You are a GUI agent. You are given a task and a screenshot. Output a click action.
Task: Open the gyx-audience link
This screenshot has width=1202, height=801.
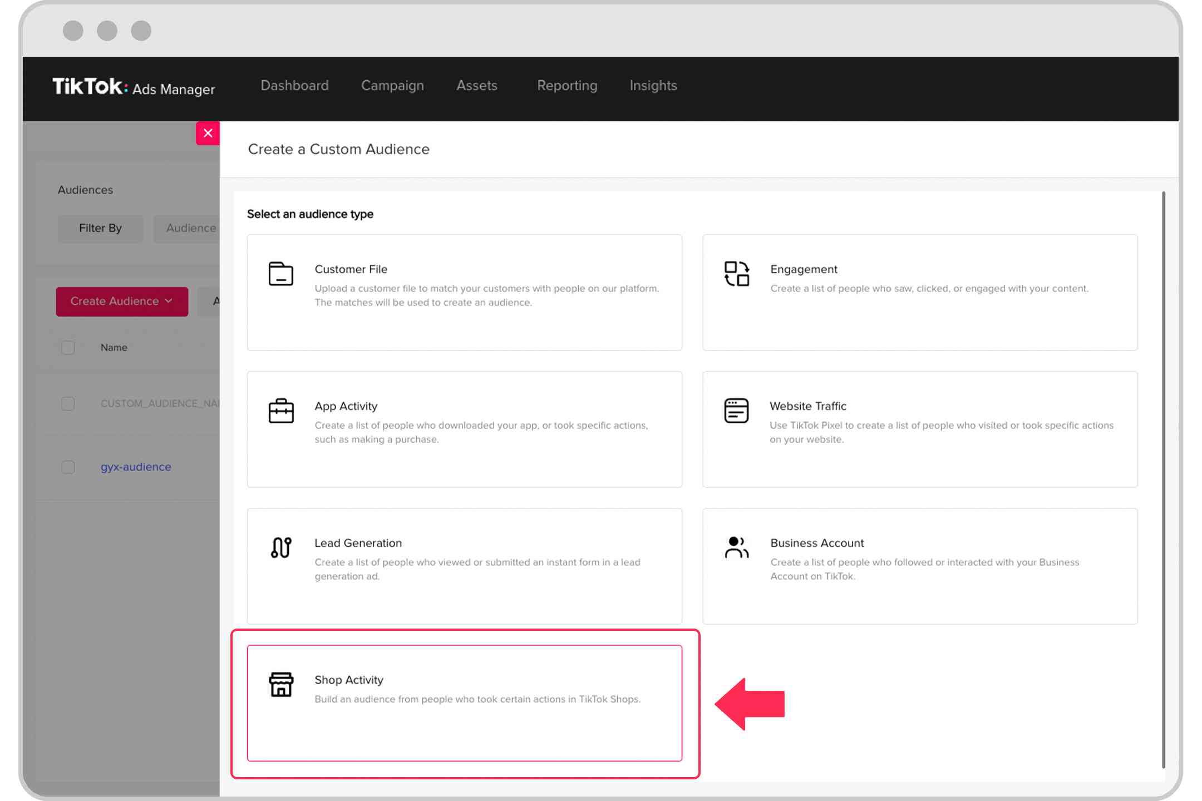pyautogui.click(x=136, y=467)
